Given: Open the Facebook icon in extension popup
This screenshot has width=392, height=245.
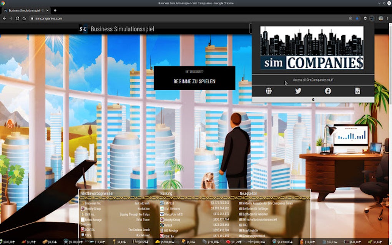Looking at the screenshot, I should tap(328, 91).
